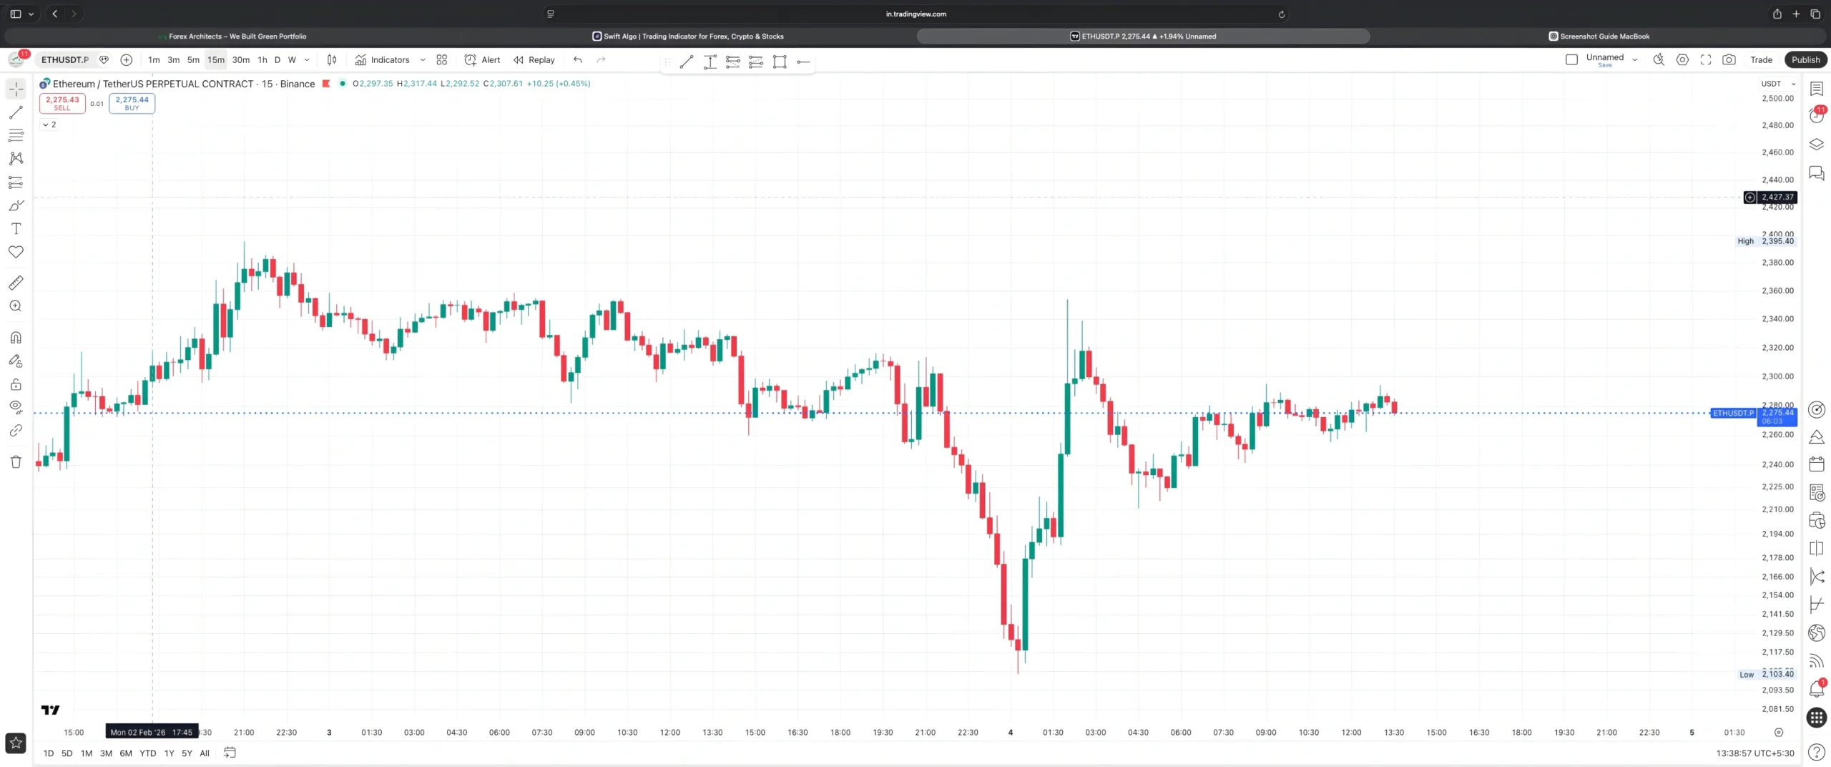This screenshot has width=1831, height=767.
Task: Expand the timeframe interval dropdown chevron
Action: tap(307, 60)
